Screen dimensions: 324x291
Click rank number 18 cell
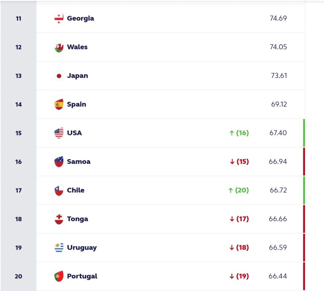point(19,219)
